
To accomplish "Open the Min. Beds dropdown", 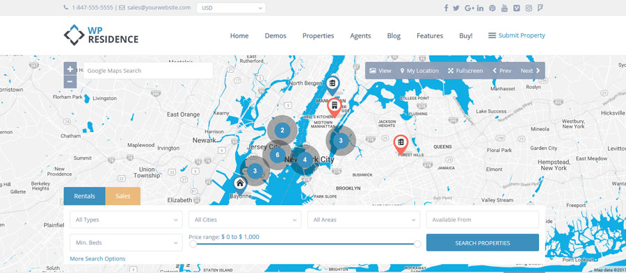I will [x=126, y=242].
